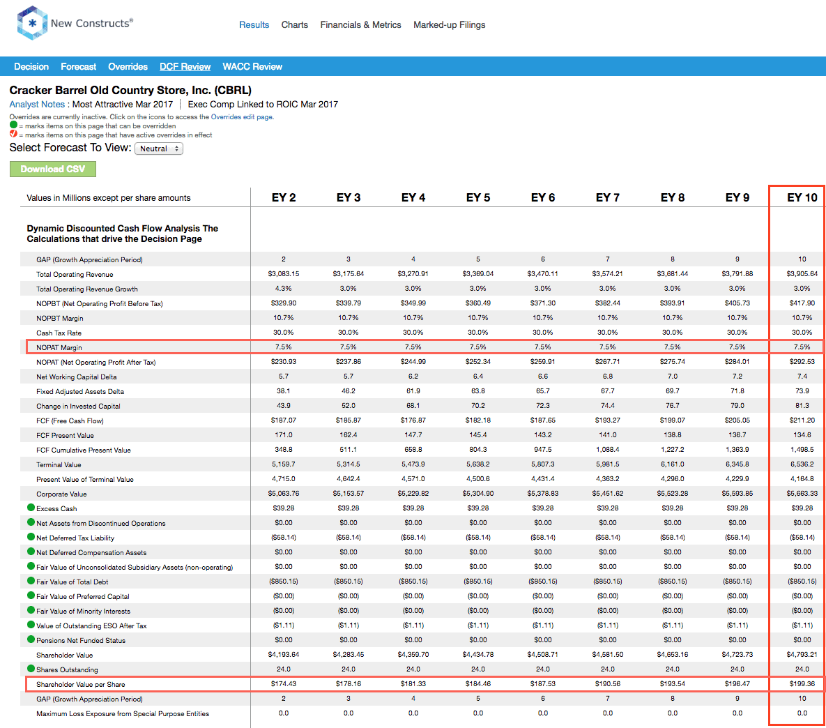
Task: Click the FCF Cumulative Present Value label
Action: (83, 450)
